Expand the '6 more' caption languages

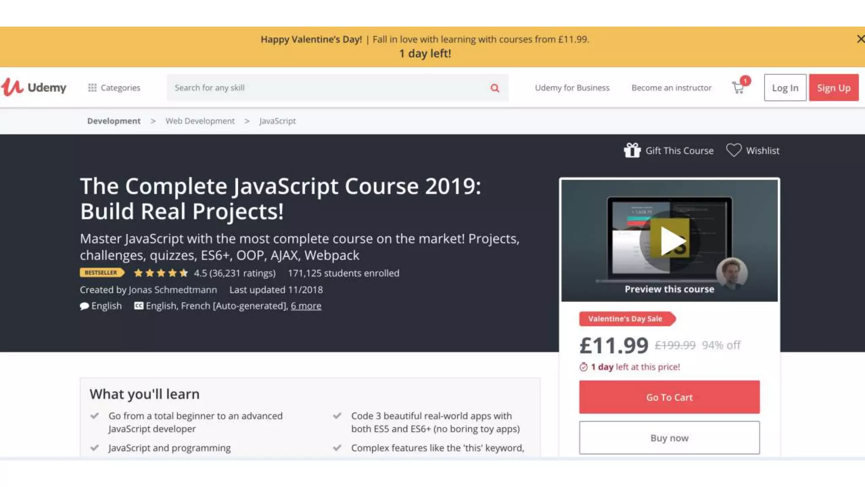coord(306,306)
